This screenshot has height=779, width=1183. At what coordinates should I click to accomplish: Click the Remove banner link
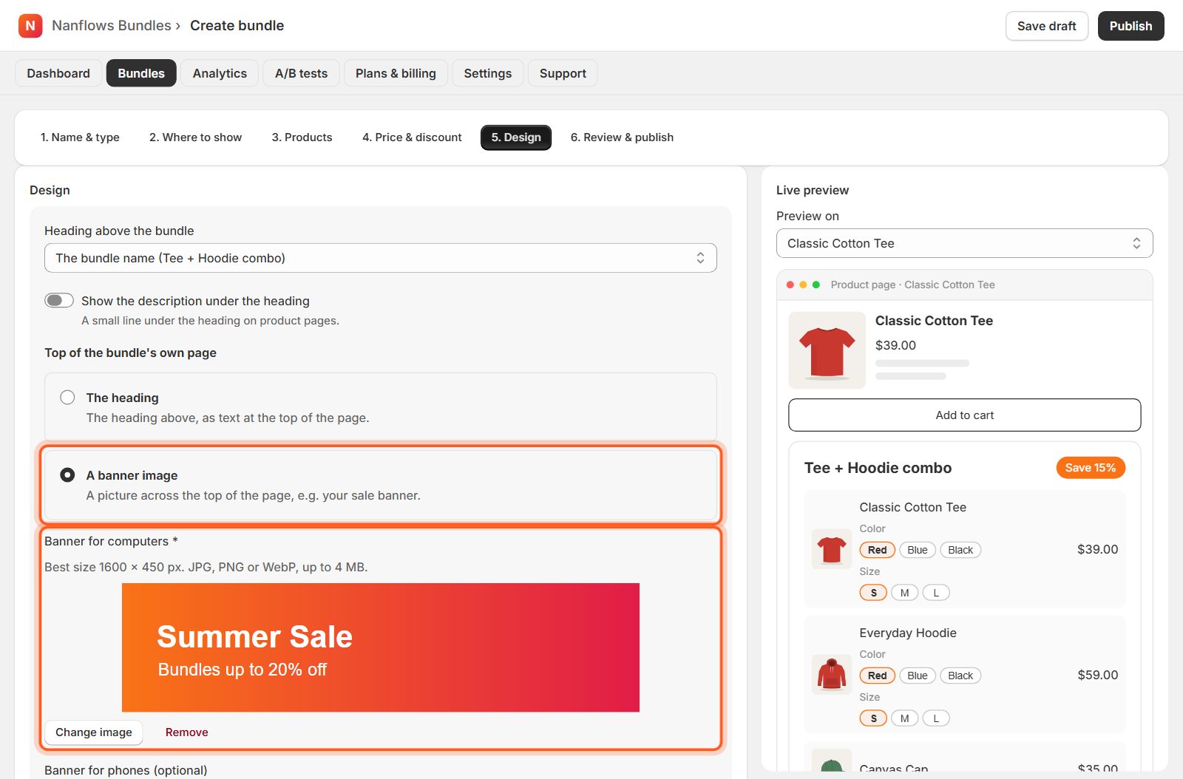point(186,732)
